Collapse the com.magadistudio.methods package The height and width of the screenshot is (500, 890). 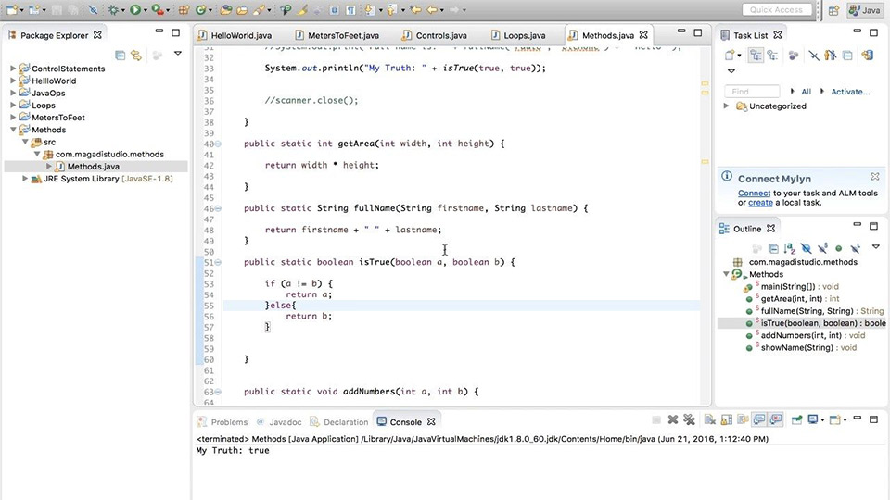pyautogui.click(x=37, y=154)
